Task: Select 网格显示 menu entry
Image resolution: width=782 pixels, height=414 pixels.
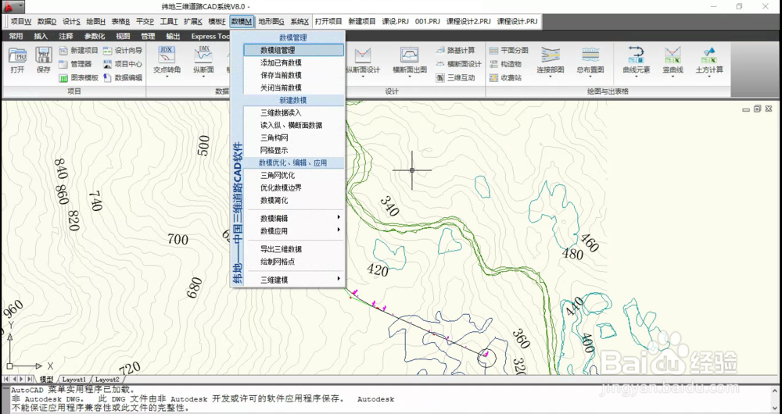Action: tap(294, 151)
